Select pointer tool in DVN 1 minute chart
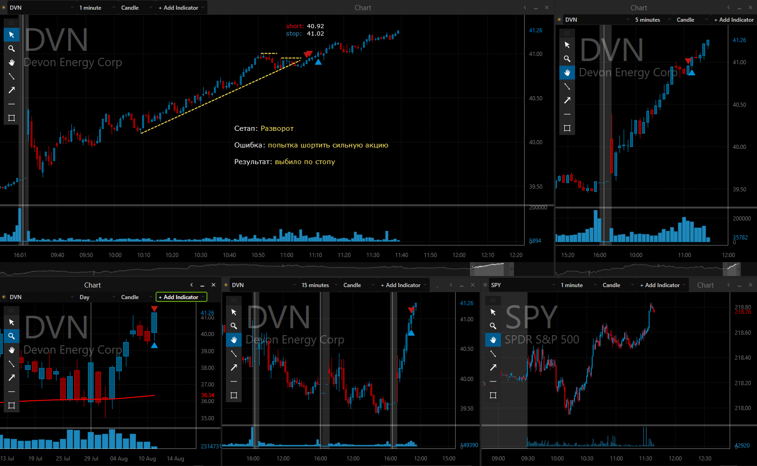The height and width of the screenshot is (466, 757). point(12,35)
